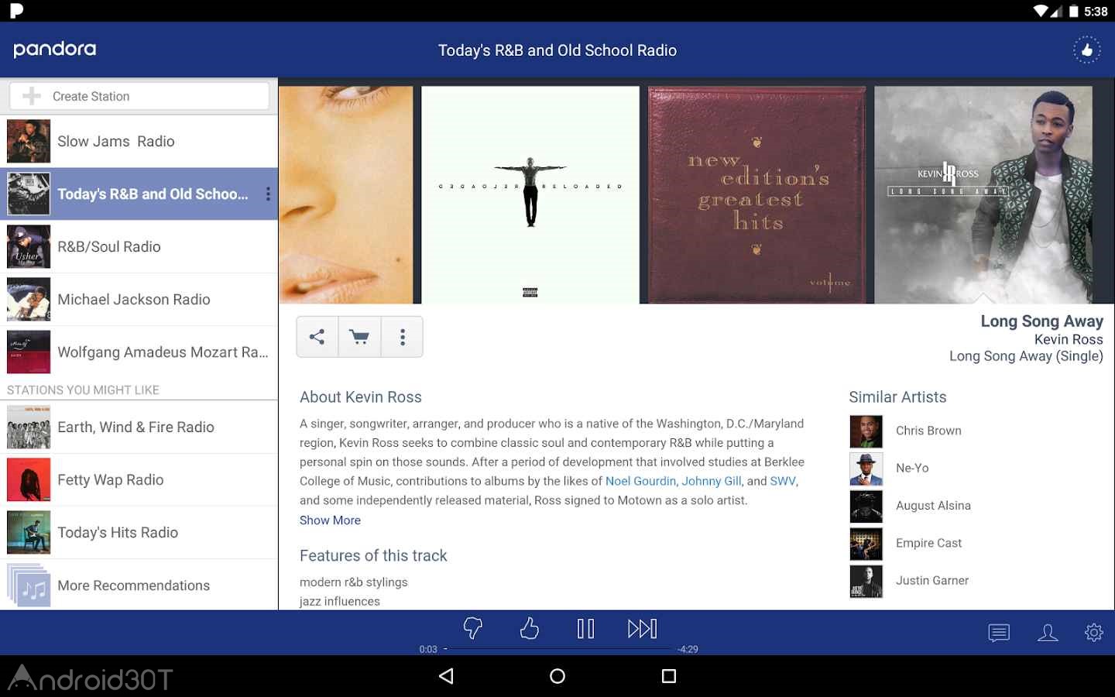The width and height of the screenshot is (1115, 697).
Task: Skip to the next track
Action: tap(642, 628)
